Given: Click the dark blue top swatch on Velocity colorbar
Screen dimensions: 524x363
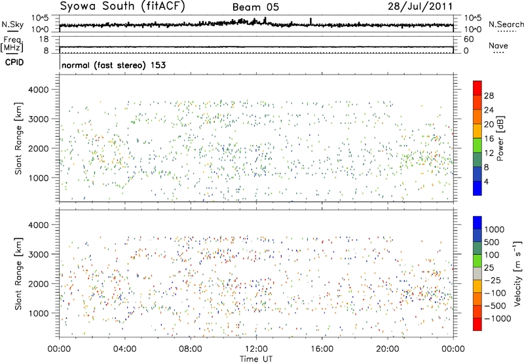Looking at the screenshot, I should click(x=477, y=223).
